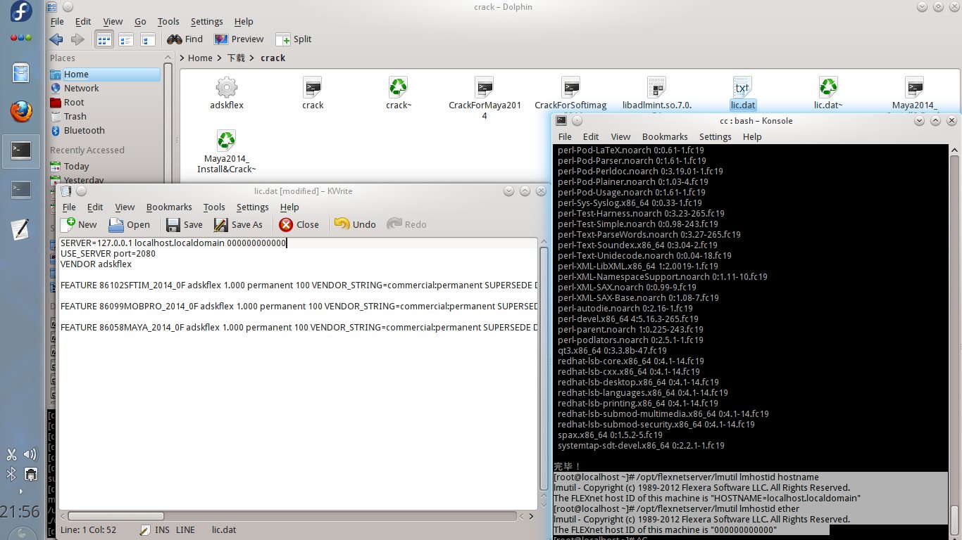Click New in KWrite toolbar
This screenshot has height=540, width=962.
pos(79,225)
